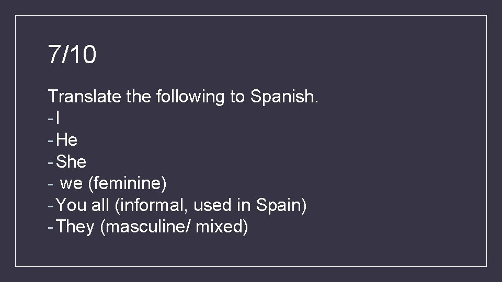The image size is (502, 282).
Task: Click the word 'Translate' in the instruction
Action: tap(84, 97)
